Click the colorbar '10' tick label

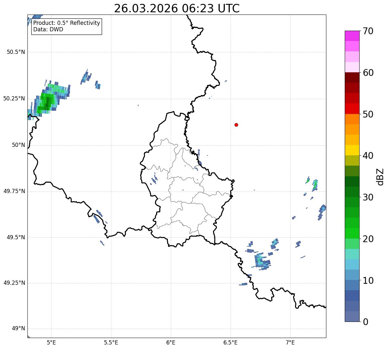[x=368, y=281]
